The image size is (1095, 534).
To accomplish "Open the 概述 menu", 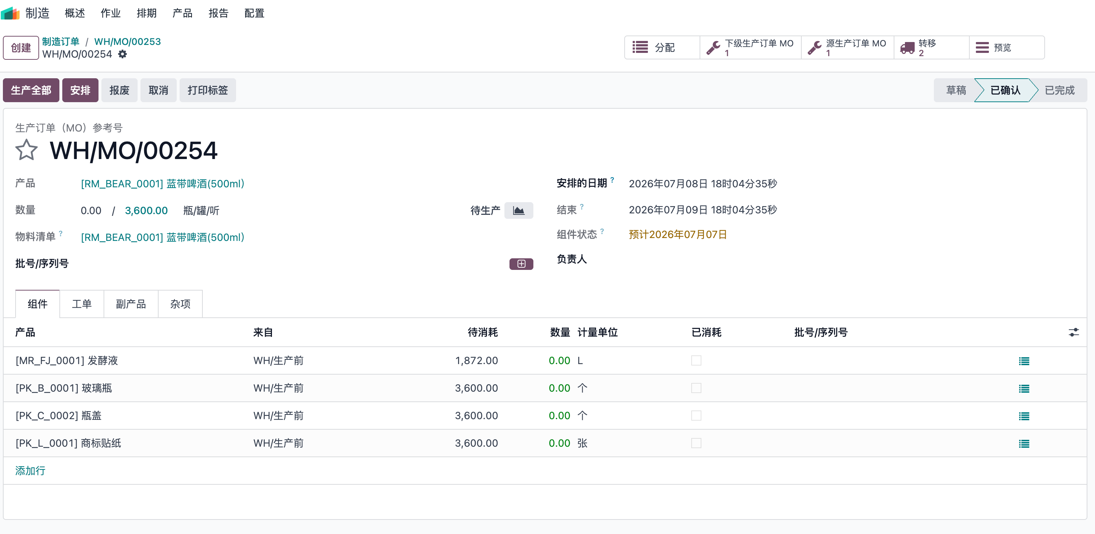I will click(x=75, y=13).
